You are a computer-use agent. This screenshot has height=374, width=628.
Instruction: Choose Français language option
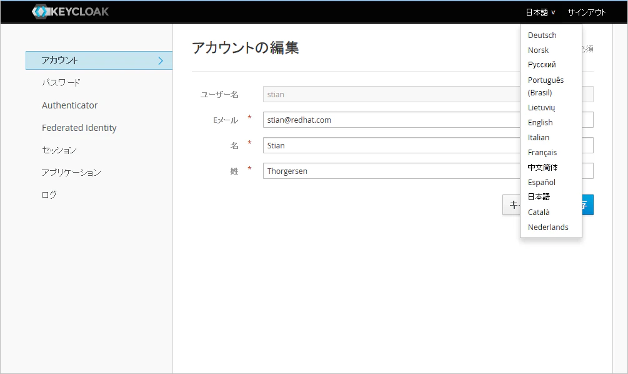click(542, 152)
